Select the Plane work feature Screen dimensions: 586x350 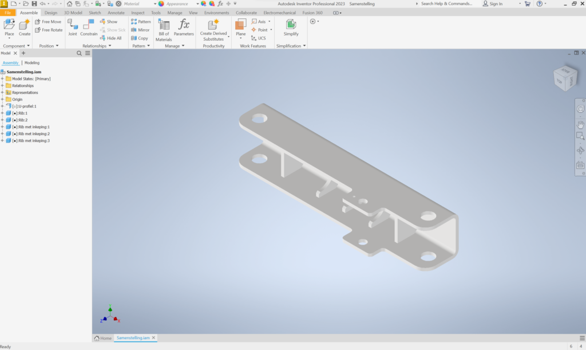[241, 25]
